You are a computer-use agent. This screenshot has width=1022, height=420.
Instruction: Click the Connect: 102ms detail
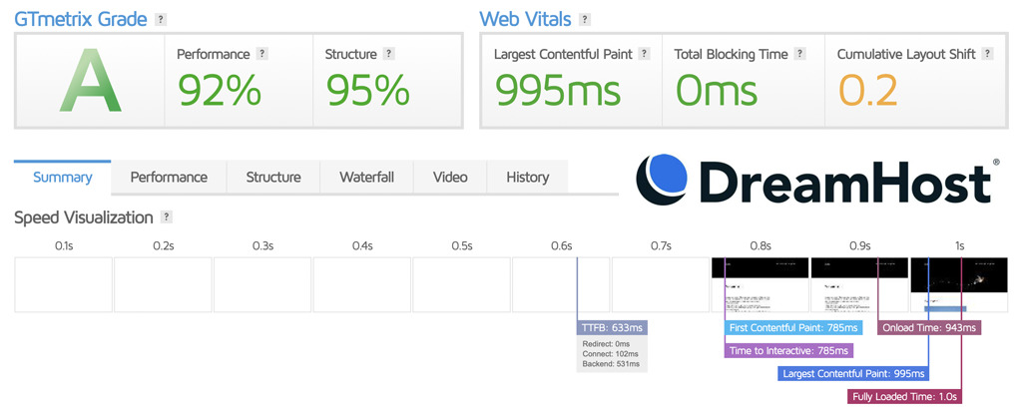(x=611, y=353)
